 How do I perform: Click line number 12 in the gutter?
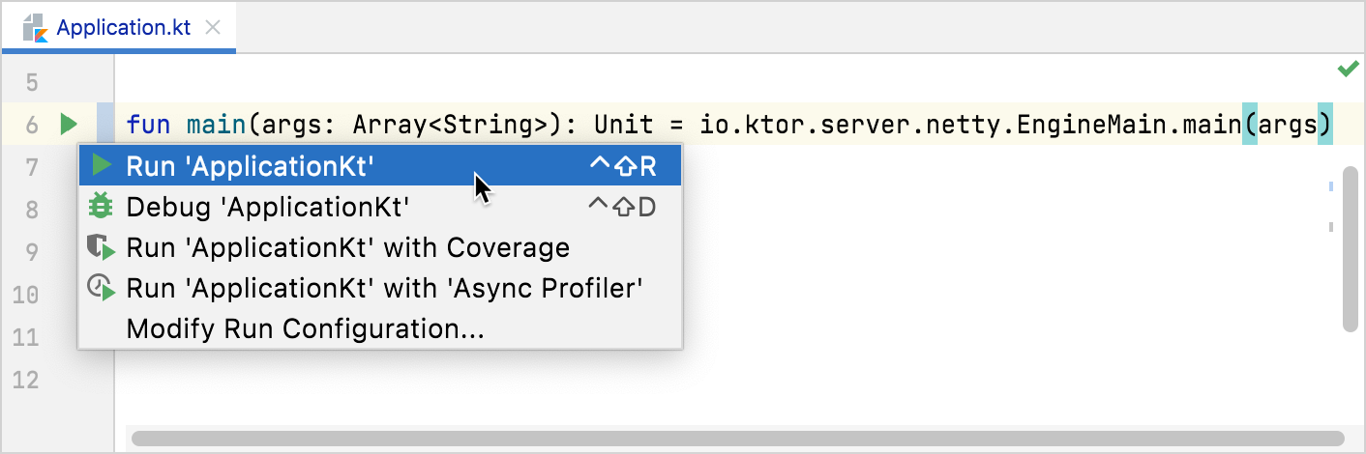coord(26,380)
